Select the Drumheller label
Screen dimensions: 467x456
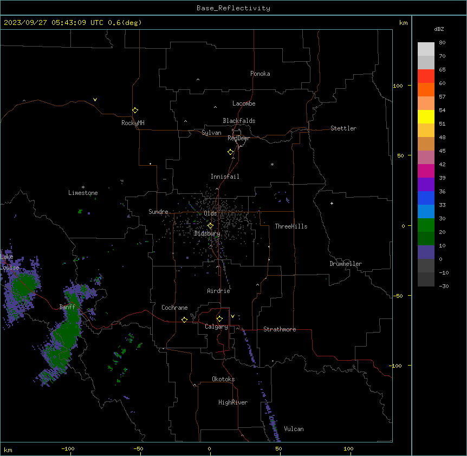coord(346,264)
